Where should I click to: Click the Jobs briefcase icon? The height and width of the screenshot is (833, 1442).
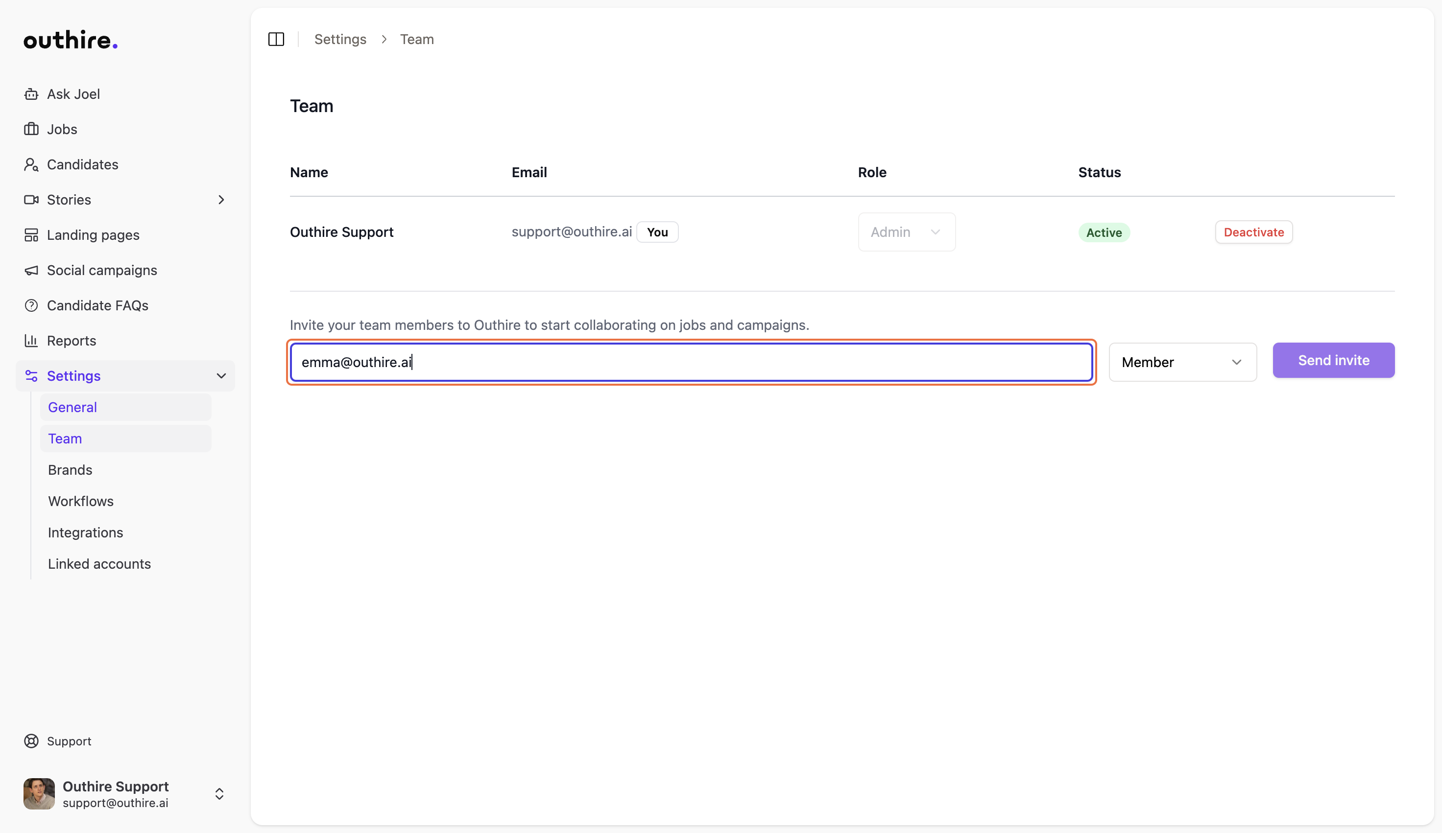[x=31, y=129]
